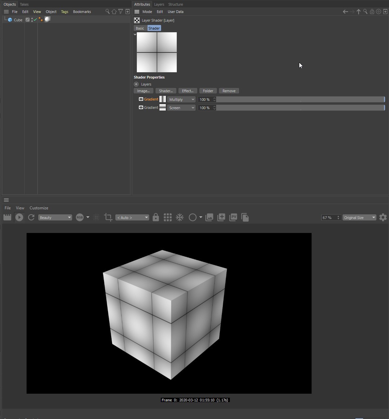The height and width of the screenshot is (419, 389).
Task: Click the search magnifier in Objects manager
Action: pos(107,12)
